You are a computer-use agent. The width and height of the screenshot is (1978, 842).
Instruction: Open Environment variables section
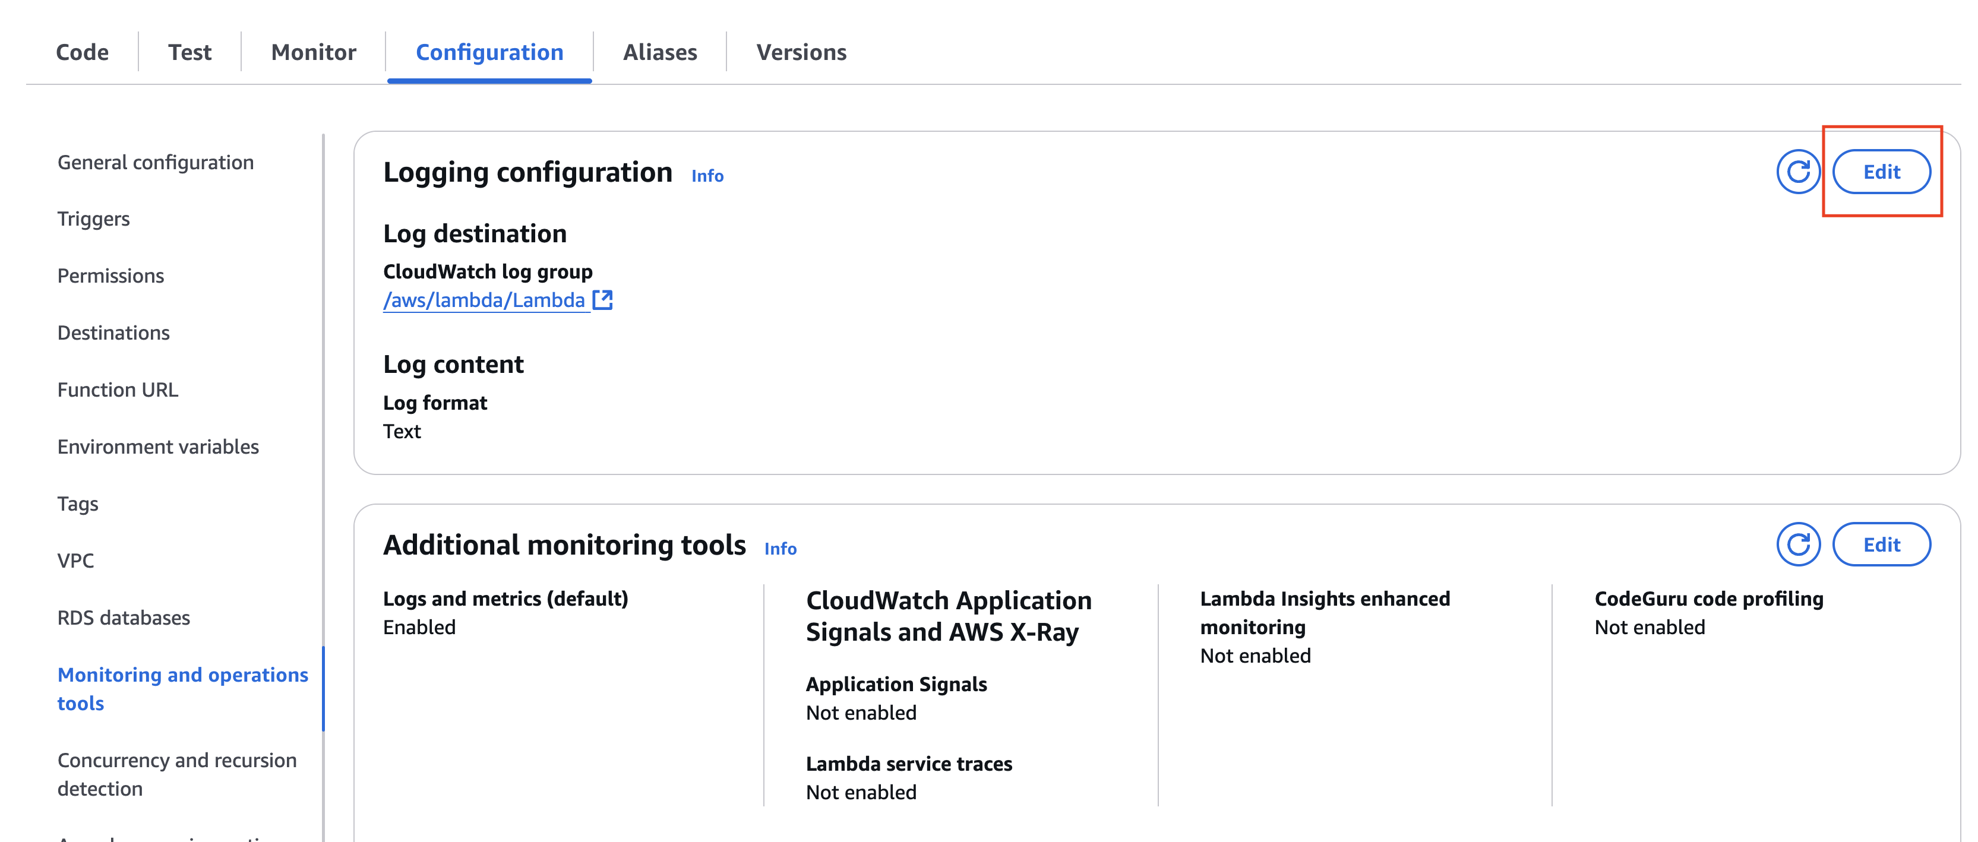tap(158, 447)
